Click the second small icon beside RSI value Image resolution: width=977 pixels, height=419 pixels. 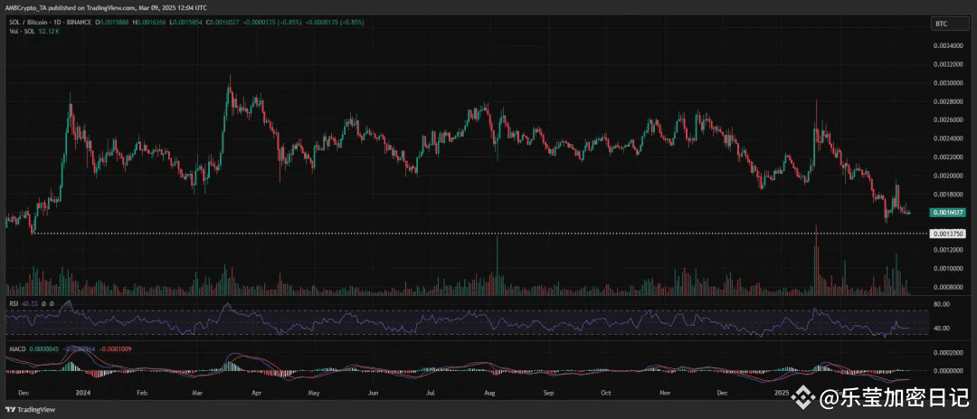pos(52,303)
